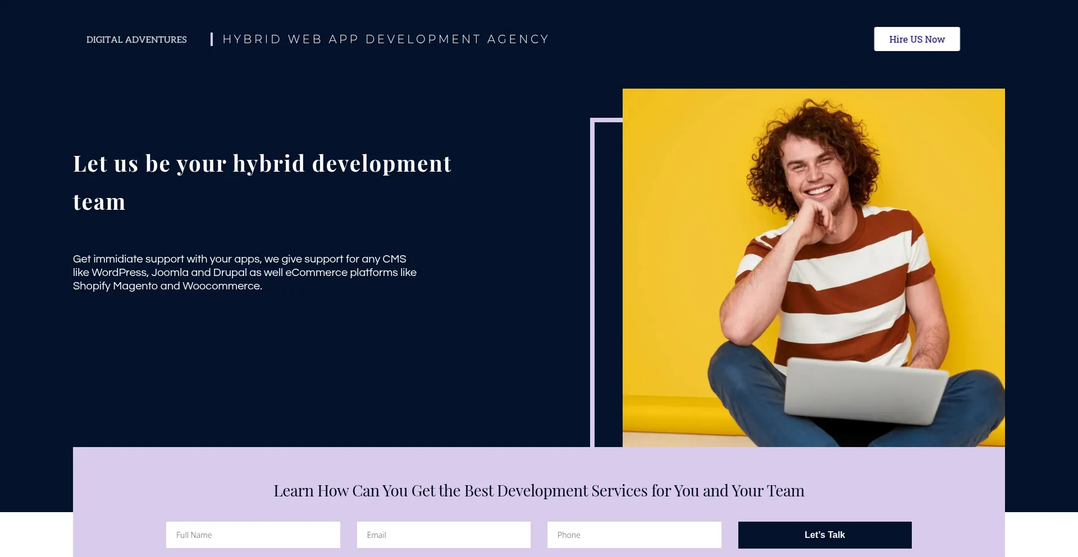Click the lavender frame border left of photo

point(592,280)
